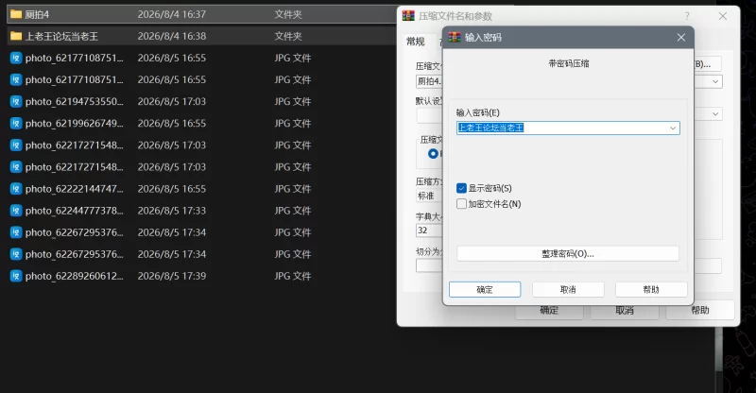Click the file icon of photo_62244777378

[x=16, y=211]
